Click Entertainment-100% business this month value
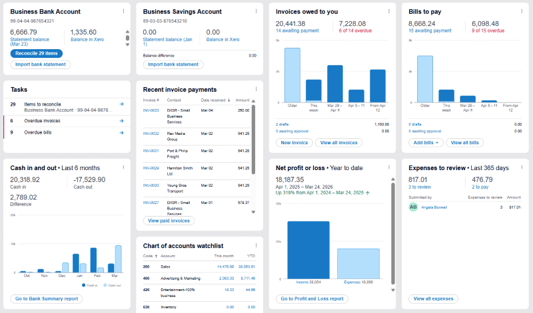Screen dimensions: 533x313 point(229,290)
